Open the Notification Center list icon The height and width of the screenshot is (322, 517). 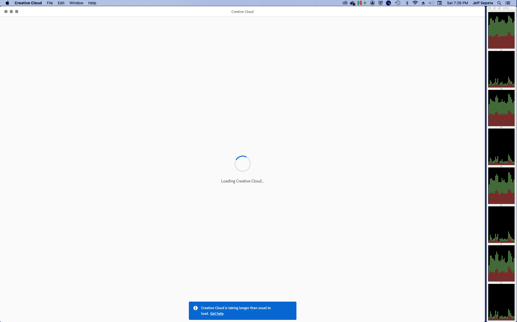point(508,3)
